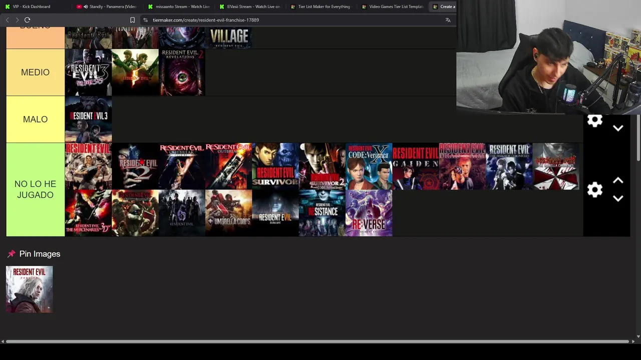Open settings gear for NO LO HE JUGADO row

tap(595, 189)
